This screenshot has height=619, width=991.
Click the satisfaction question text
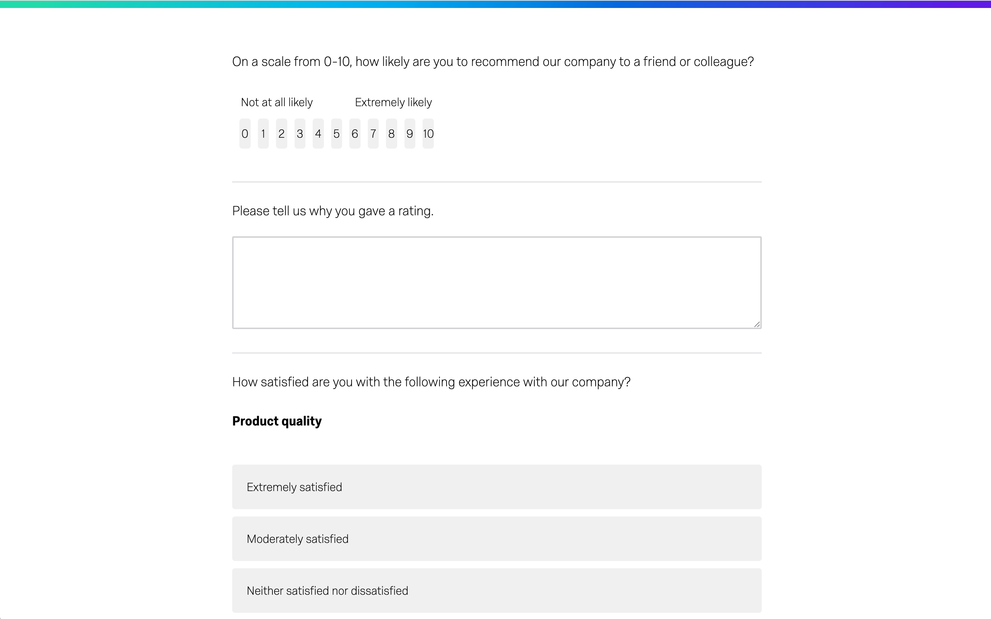(x=431, y=382)
